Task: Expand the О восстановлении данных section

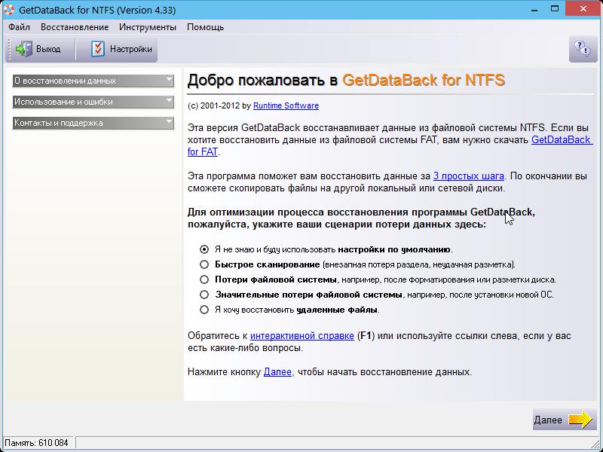Action: (93, 81)
